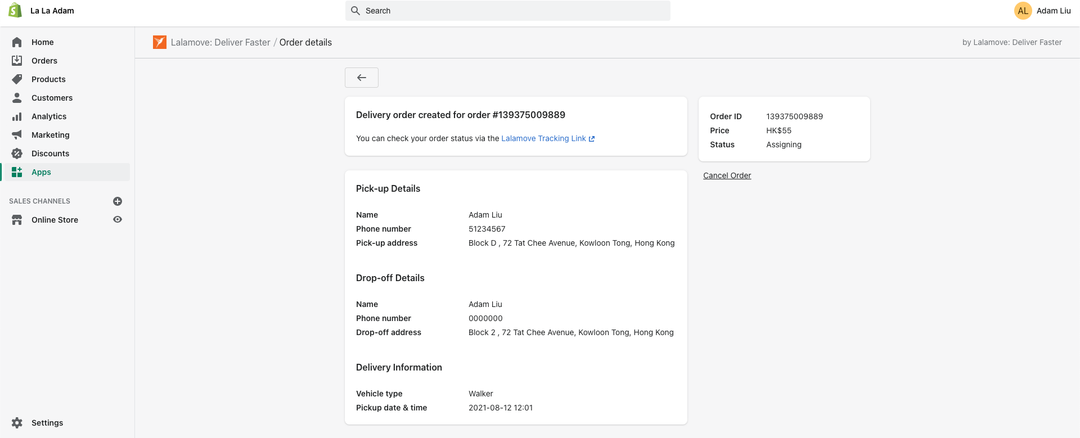Click the Marketing megaphone icon
The image size is (1080, 438).
click(17, 135)
